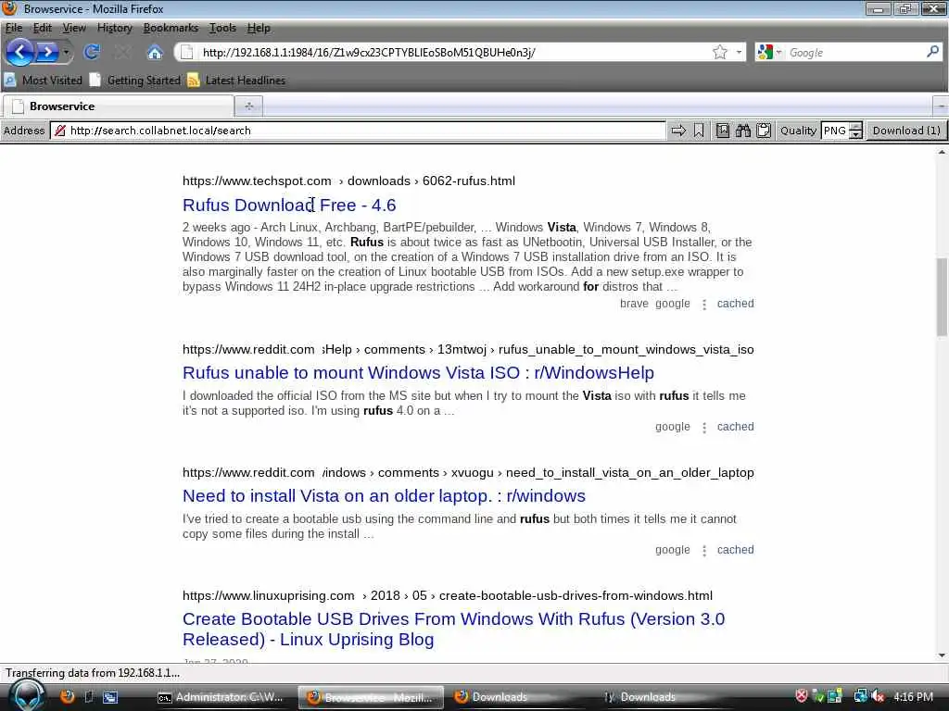
Task: Click the Browservice clipboard icon
Action: (764, 131)
